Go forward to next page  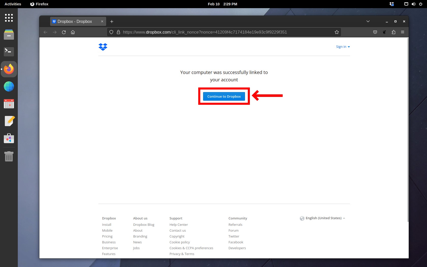(55, 32)
